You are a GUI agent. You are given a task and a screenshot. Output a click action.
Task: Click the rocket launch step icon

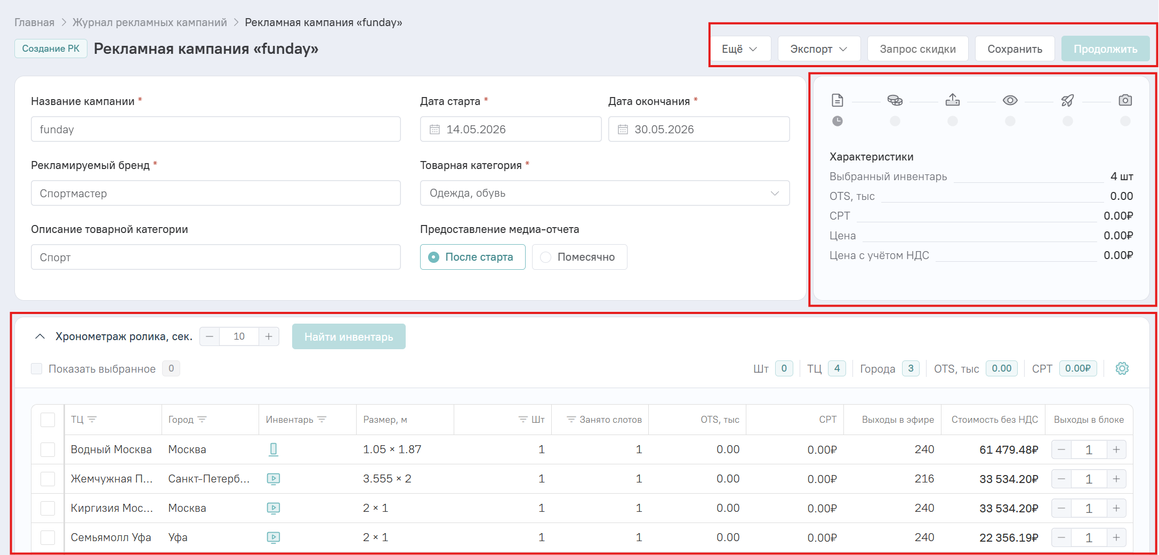(x=1068, y=100)
